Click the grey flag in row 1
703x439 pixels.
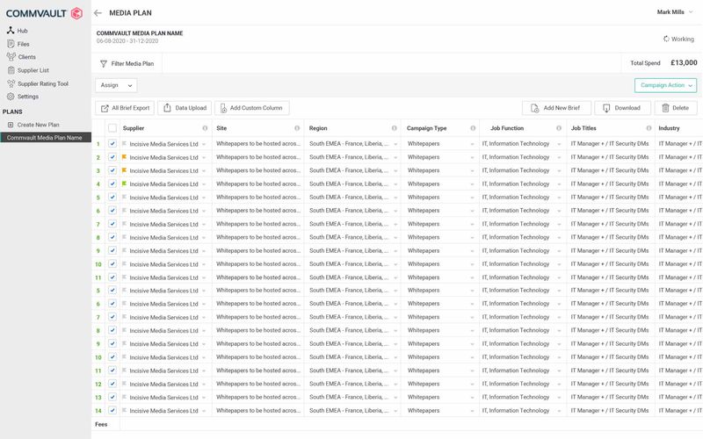(124, 143)
